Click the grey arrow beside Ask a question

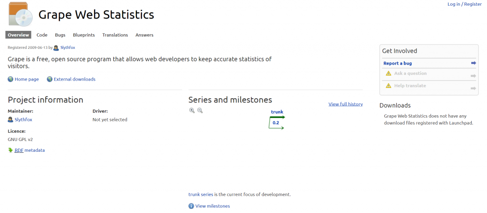[473, 76]
